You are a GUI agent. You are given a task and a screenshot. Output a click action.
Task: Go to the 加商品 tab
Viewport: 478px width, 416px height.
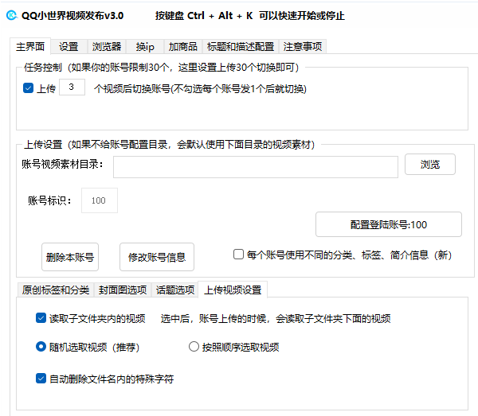click(x=183, y=47)
